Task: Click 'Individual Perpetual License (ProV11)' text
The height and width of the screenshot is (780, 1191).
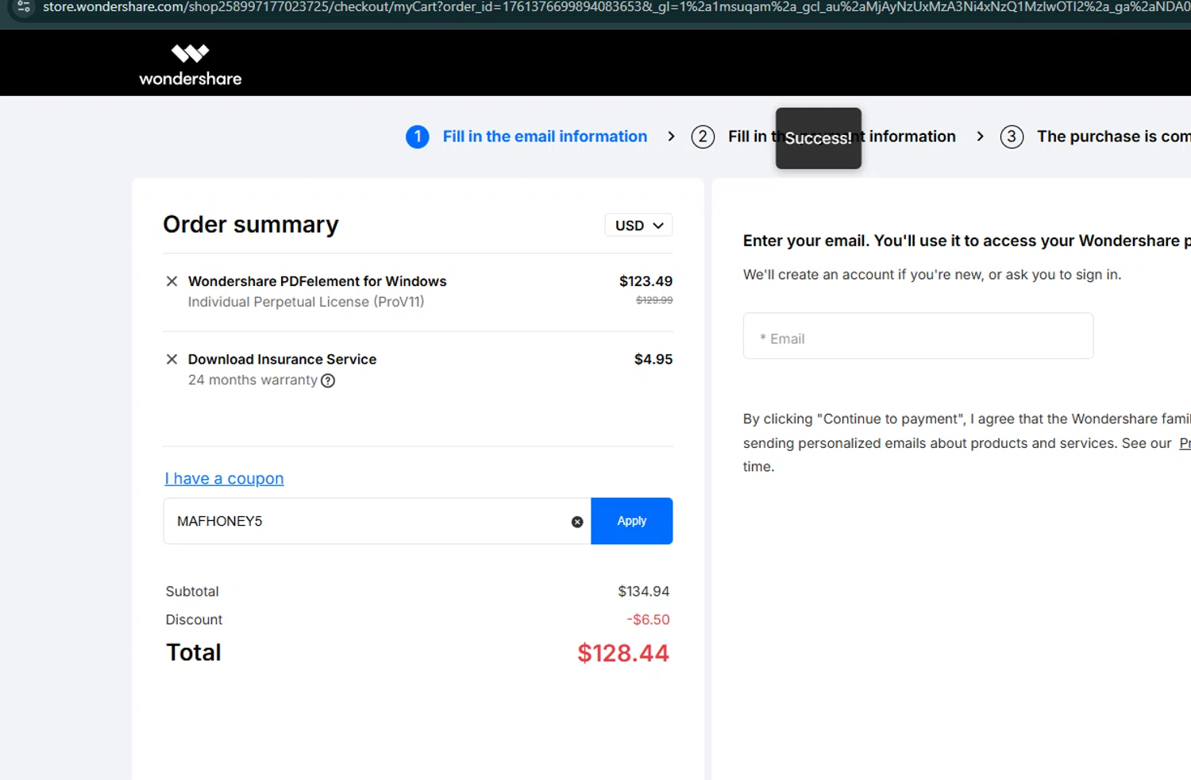Action: tap(306, 302)
